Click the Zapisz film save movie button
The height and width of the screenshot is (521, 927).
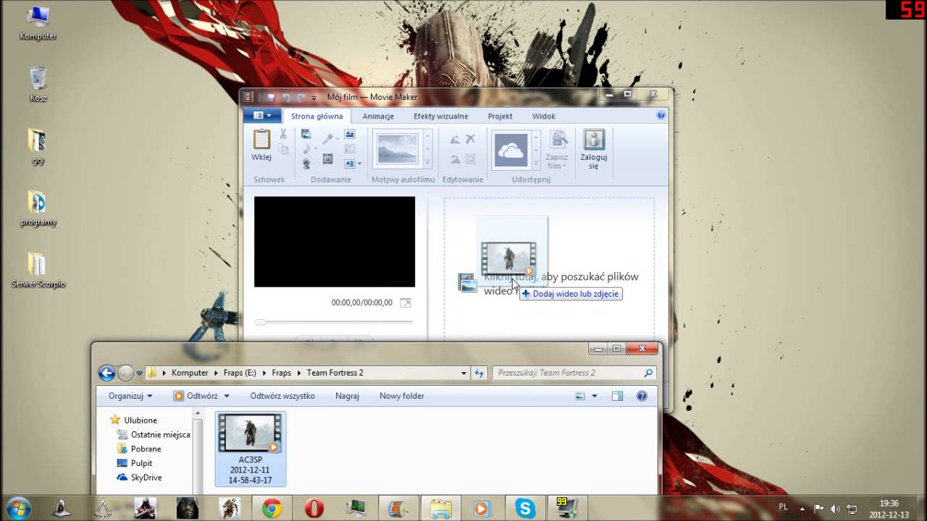pos(558,151)
